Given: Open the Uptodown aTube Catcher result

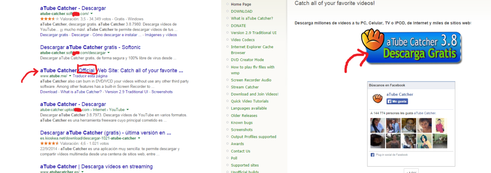Looking at the screenshot, I should click(x=73, y=104).
